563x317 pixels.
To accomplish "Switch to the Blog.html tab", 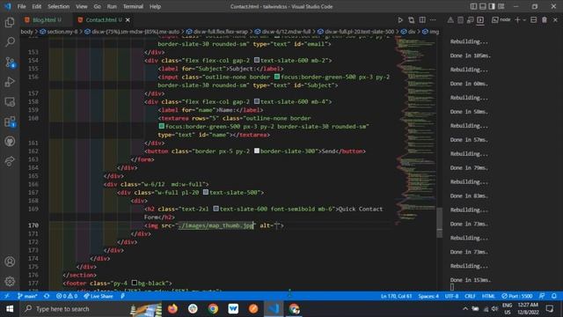I will [x=44, y=20].
